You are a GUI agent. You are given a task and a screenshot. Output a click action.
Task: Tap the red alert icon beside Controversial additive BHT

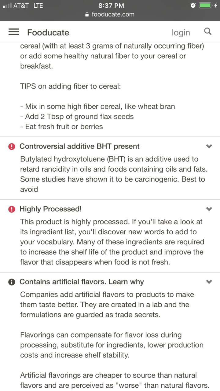pos(12,147)
